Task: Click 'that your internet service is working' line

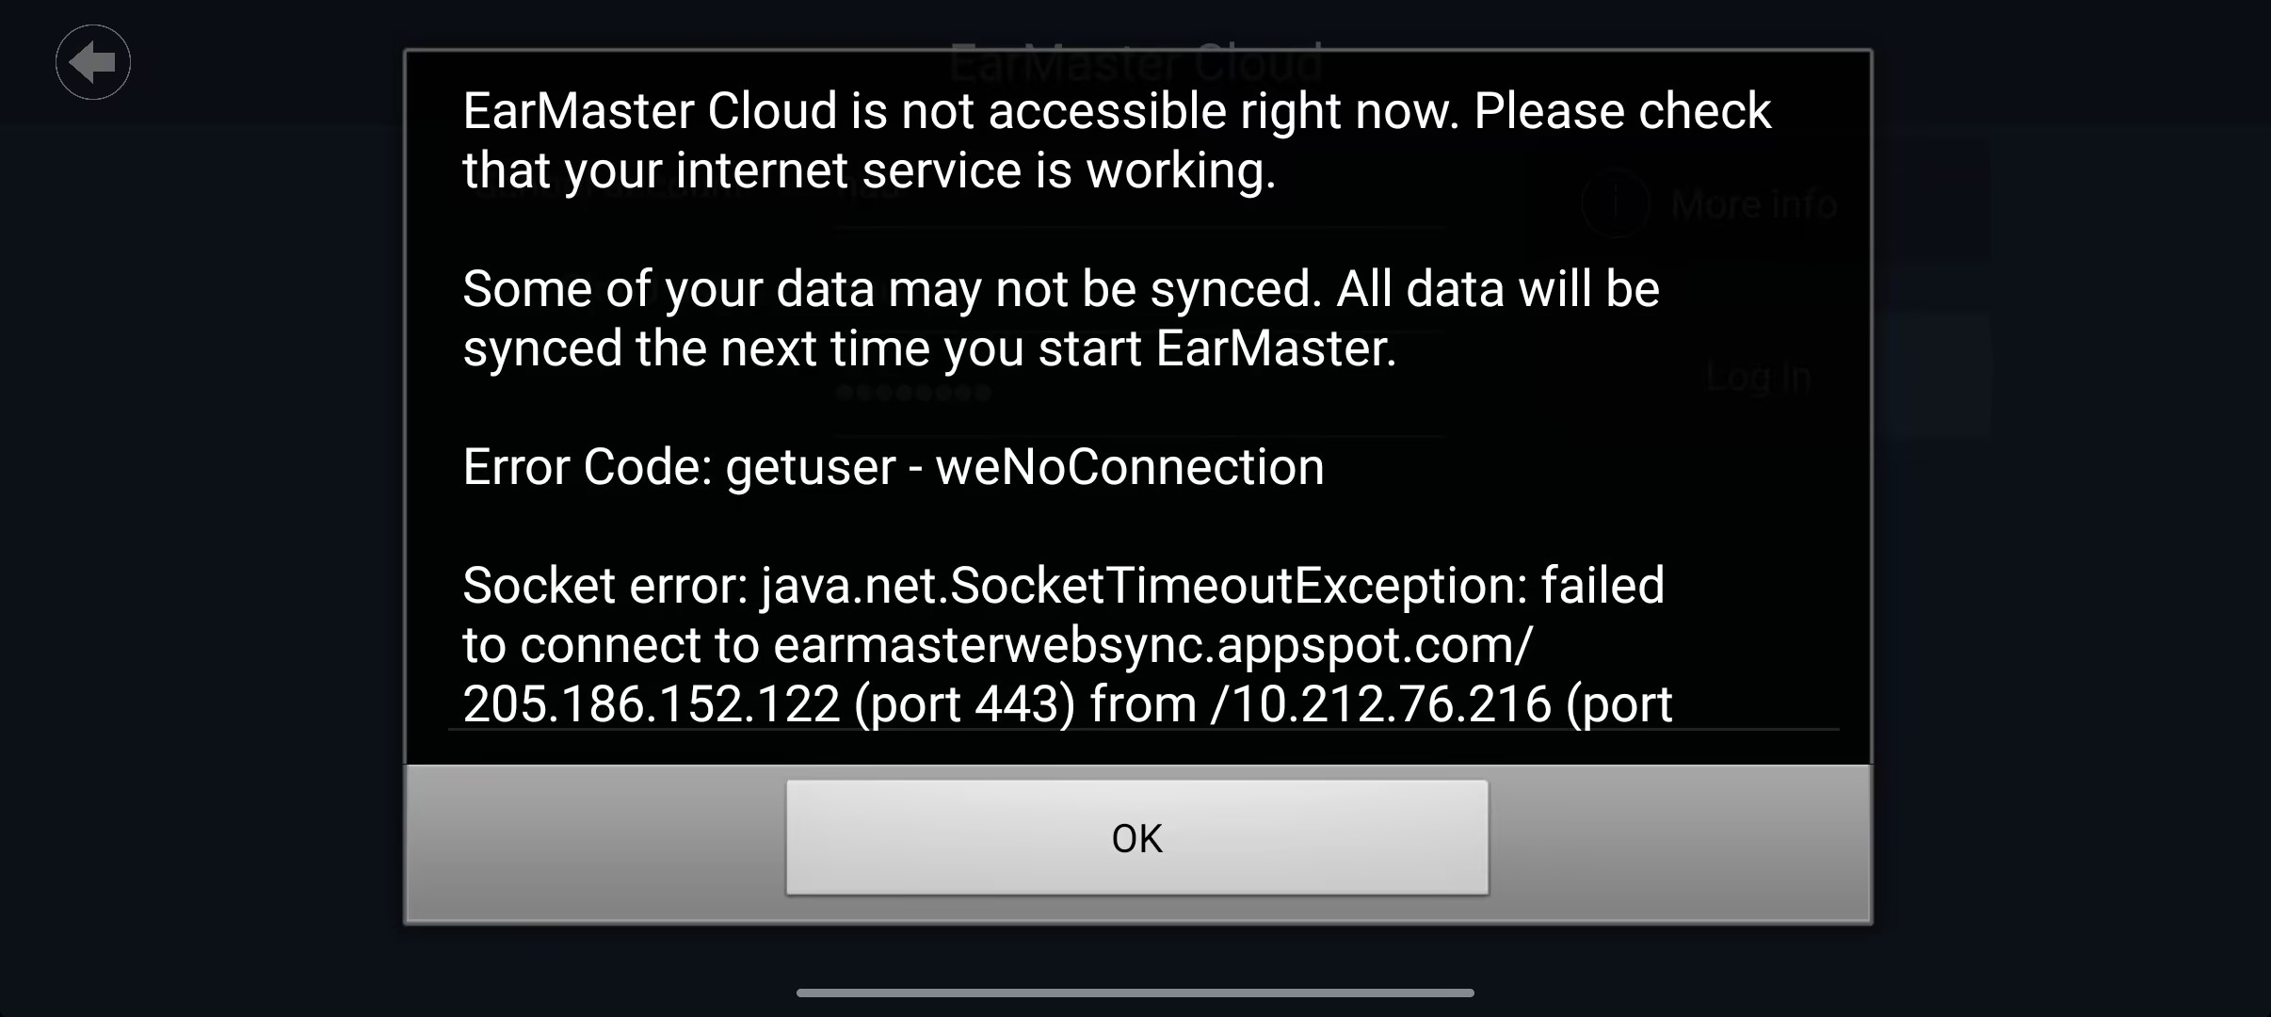Action: (869, 171)
